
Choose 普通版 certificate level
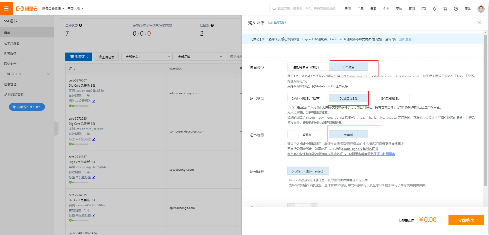[307, 135]
